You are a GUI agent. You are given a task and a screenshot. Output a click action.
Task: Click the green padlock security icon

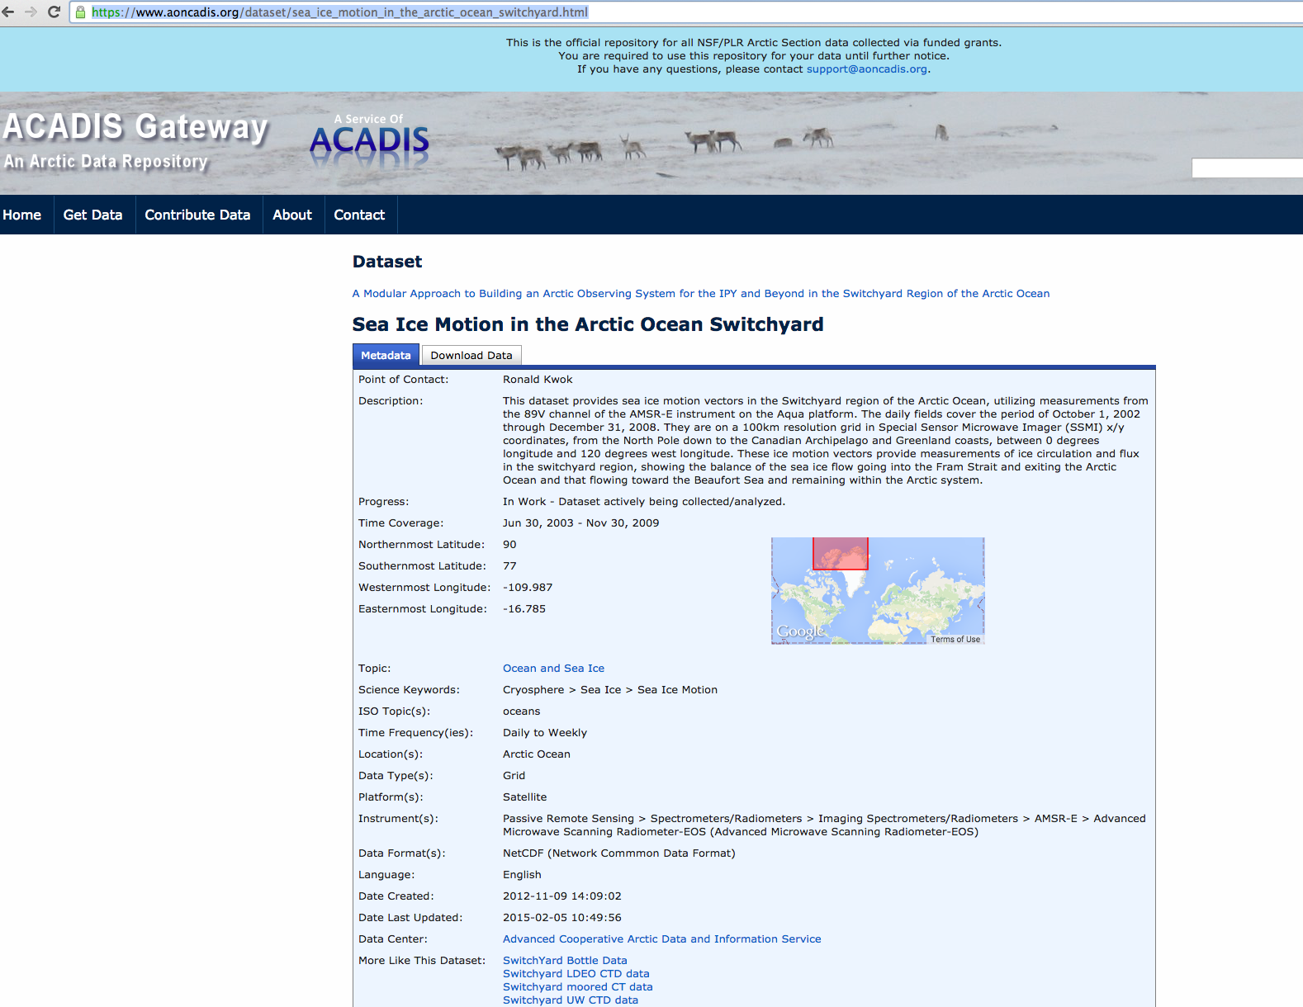pos(81,12)
